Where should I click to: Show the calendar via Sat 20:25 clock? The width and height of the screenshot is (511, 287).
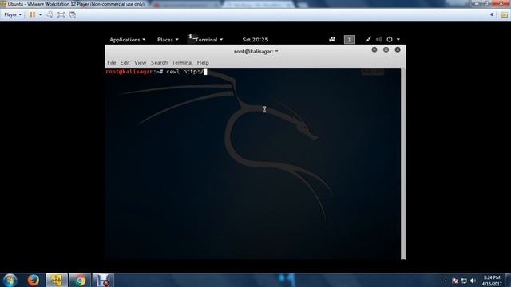click(255, 40)
